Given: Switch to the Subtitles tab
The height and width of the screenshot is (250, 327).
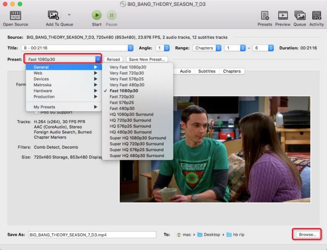Looking at the screenshot, I should [x=206, y=71].
